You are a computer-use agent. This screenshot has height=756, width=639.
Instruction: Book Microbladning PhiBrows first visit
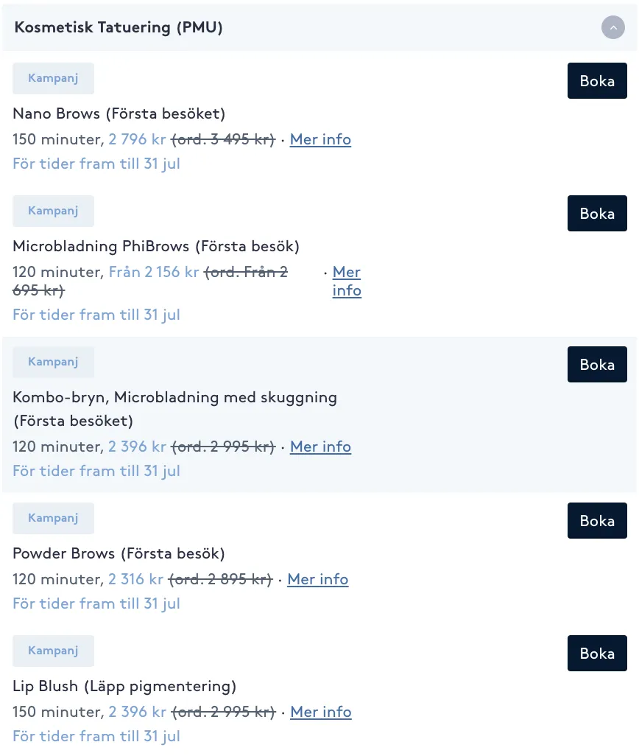coord(597,213)
